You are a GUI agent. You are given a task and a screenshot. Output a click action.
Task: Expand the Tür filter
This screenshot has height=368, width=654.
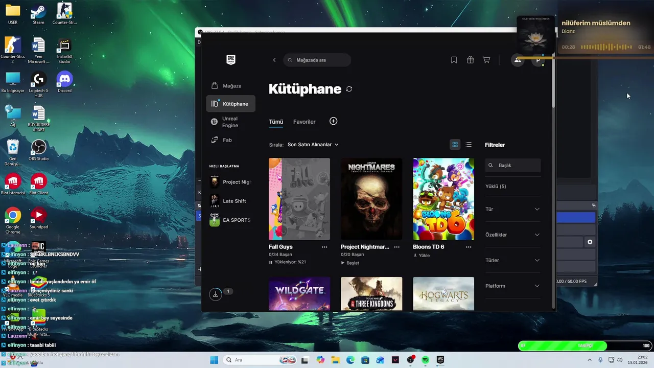click(512, 209)
